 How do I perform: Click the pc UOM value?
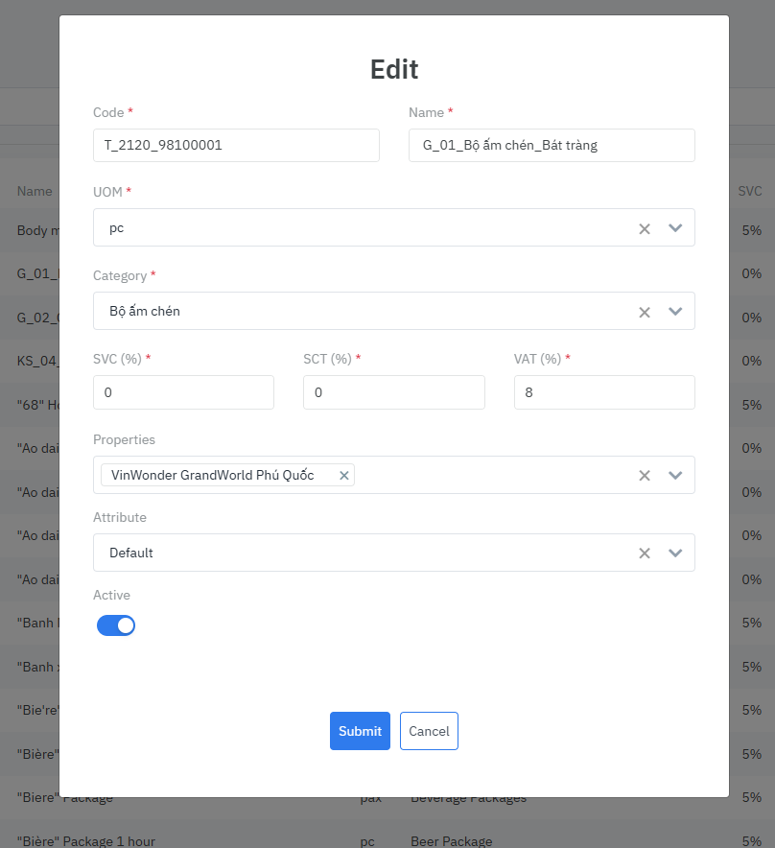pos(117,228)
